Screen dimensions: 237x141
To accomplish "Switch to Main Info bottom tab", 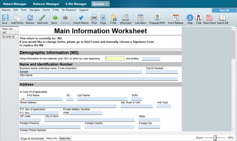I will point(52,138).
